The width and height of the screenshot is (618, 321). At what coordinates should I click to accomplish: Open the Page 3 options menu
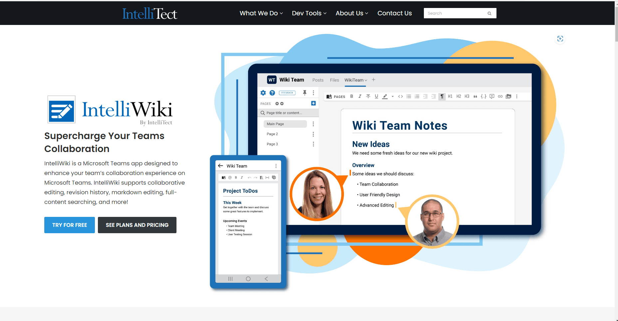pyautogui.click(x=313, y=144)
